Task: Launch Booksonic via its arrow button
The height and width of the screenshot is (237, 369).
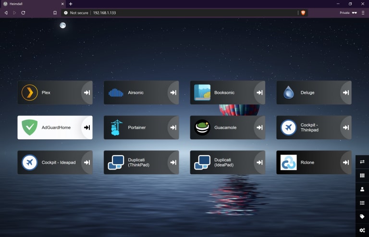Action: click(x=260, y=92)
